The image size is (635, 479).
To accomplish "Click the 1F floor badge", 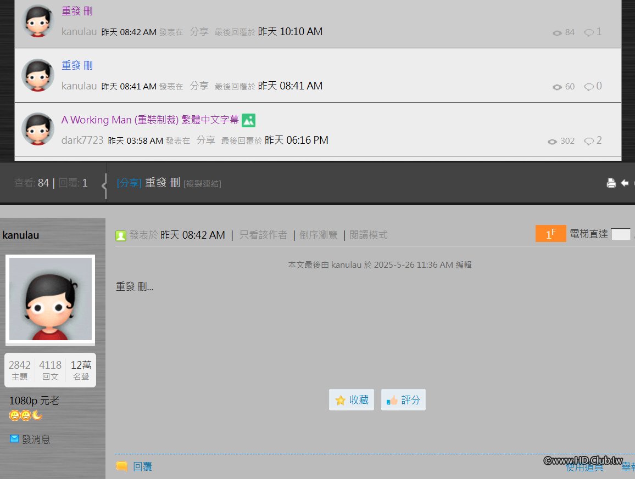I will (x=551, y=233).
